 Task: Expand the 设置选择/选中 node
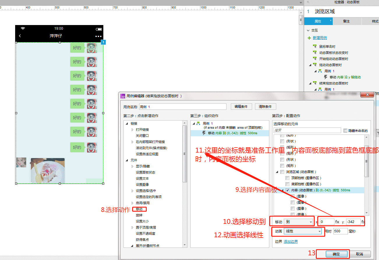pyautogui.click(x=132, y=191)
